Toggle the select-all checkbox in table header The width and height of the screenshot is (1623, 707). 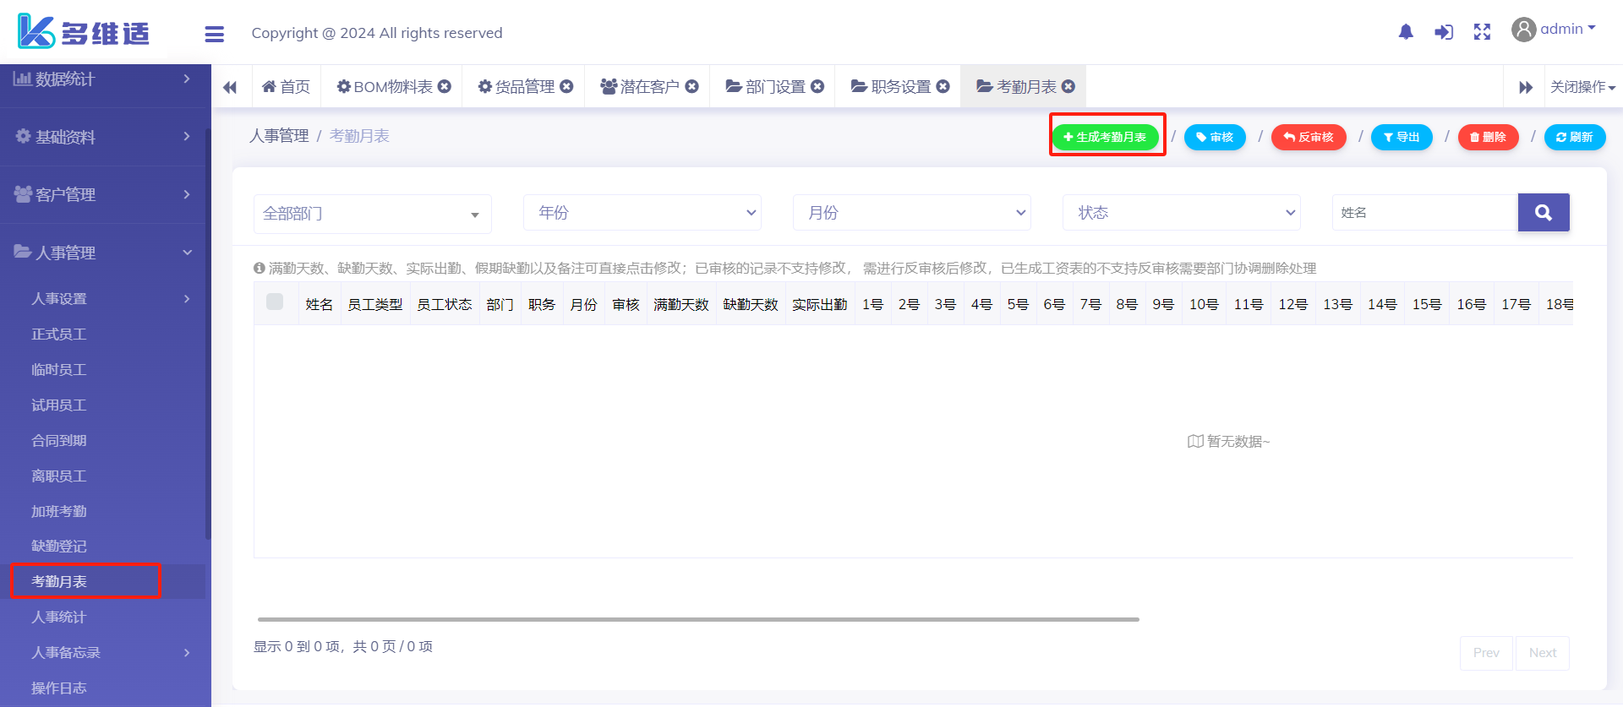[275, 302]
